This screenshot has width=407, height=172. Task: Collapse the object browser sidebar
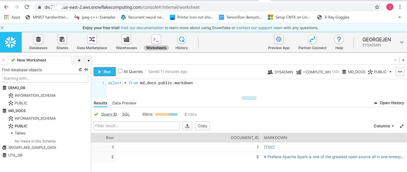click(x=86, y=70)
